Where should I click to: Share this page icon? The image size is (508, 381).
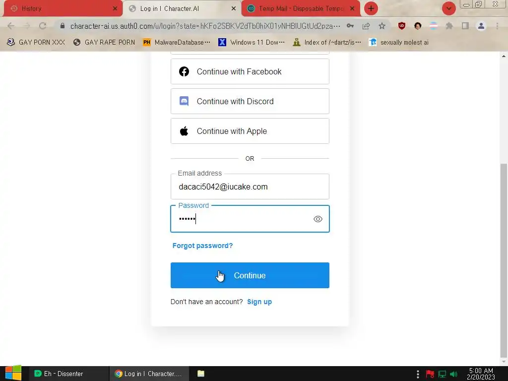pyautogui.click(x=366, y=26)
